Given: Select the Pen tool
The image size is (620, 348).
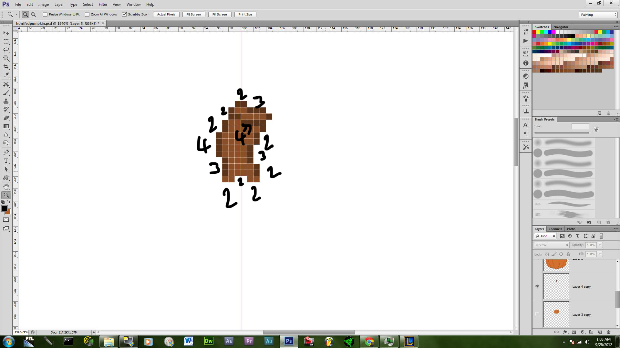Looking at the screenshot, I should (6, 152).
